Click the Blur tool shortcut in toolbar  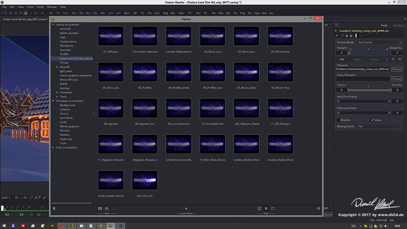(x=127, y=13)
